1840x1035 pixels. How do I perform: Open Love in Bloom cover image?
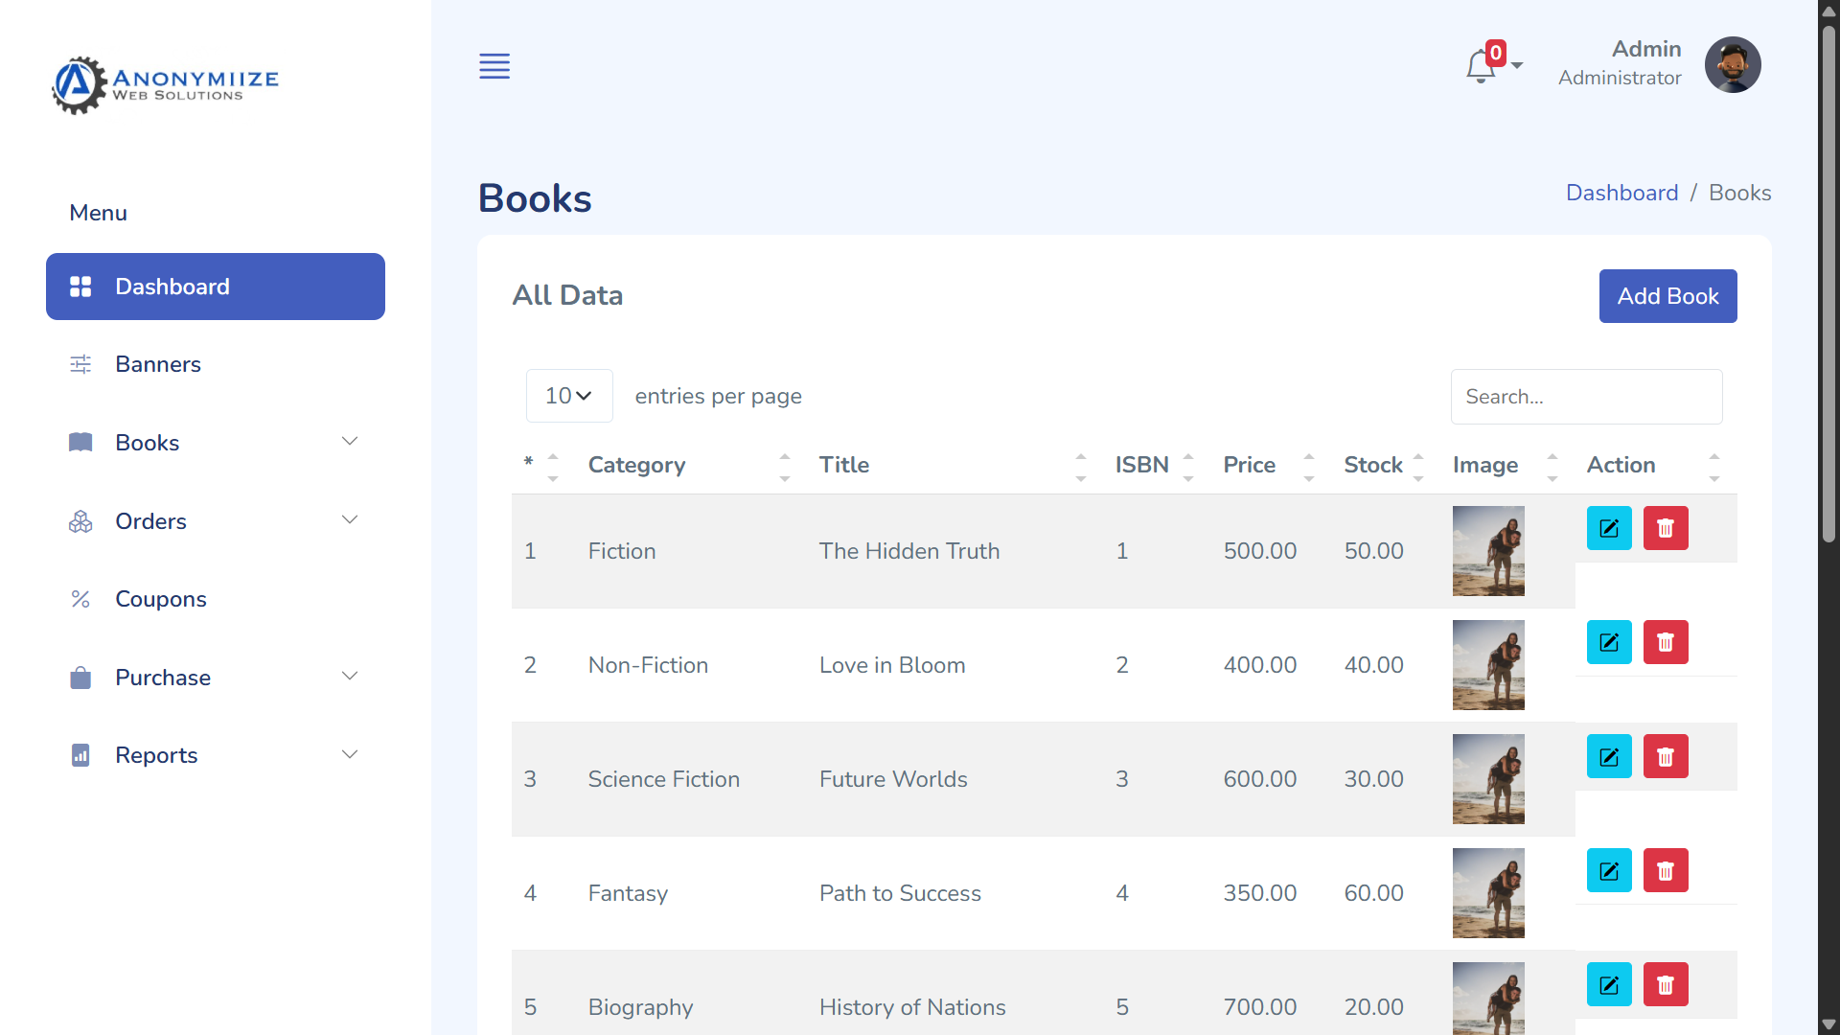click(x=1488, y=665)
